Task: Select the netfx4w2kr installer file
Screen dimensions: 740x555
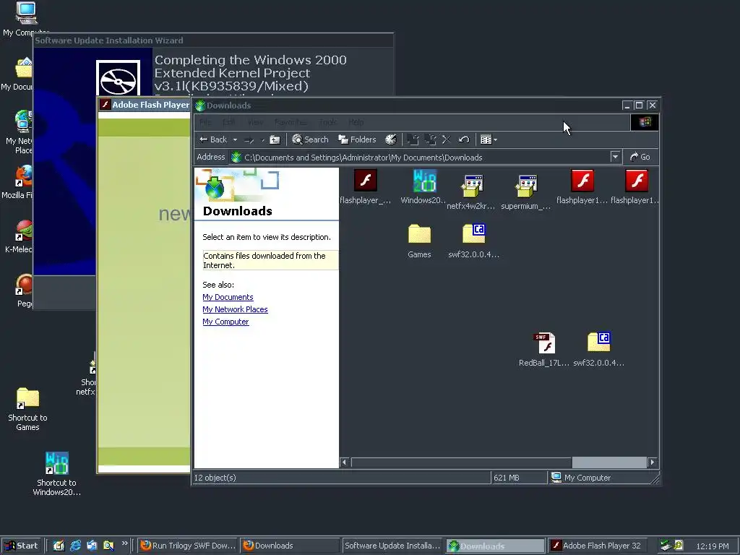Action: coord(472,192)
